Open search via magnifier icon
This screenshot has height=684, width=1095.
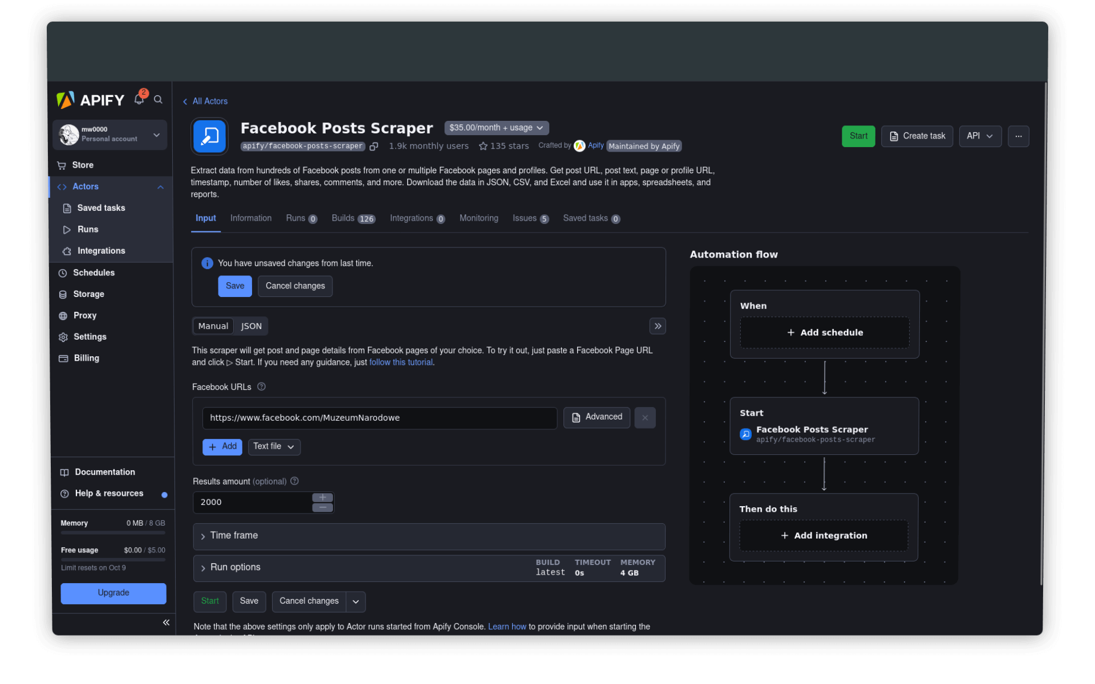click(159, 100)
